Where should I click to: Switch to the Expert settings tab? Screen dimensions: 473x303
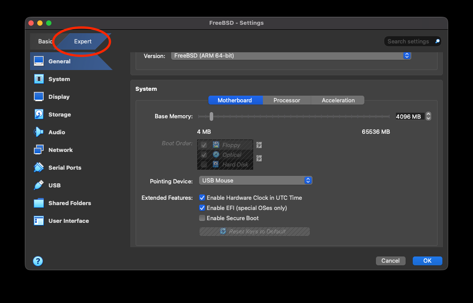click(x=82, y=41)
